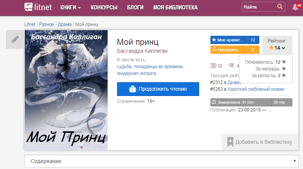303x169 pixels.
Task: Click the refresh icon beside Заморожена
Action: pyautogui.click(x=214, y=102)
